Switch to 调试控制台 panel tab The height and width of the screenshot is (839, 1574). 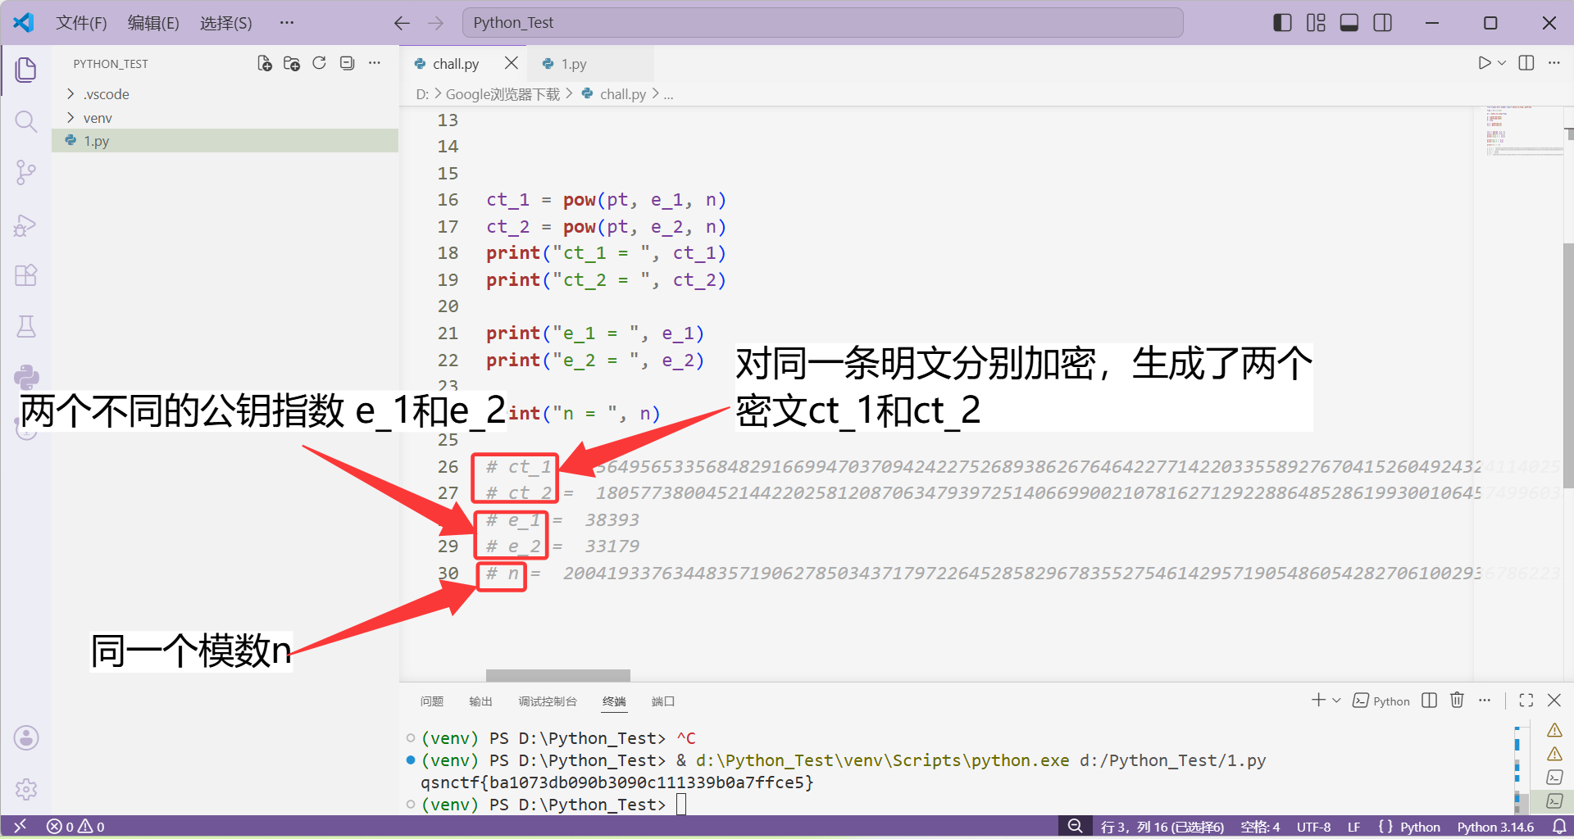(548, 701)
